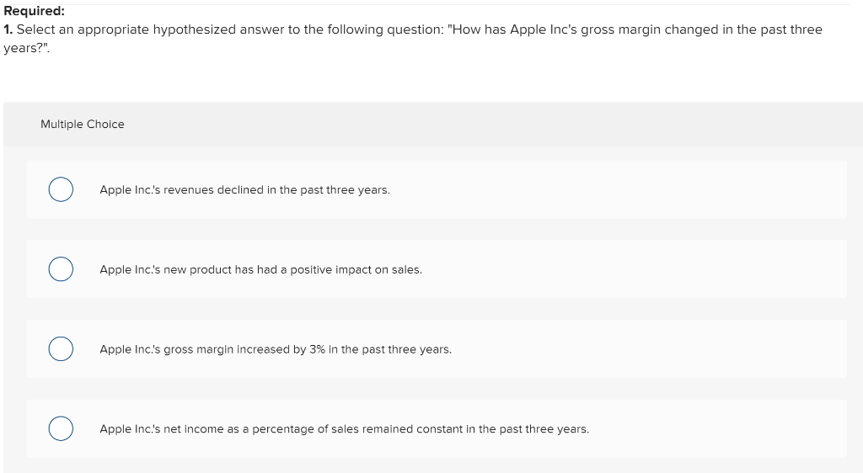This screenshot has width=863, height=473.
Task: Click the answer text "Apple Inc.'s revenues declined"
Action: (244, 190)
